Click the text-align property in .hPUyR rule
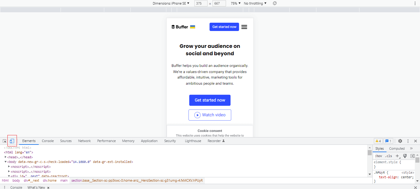Image resolution: width=420 pixels, height=189 pixels. [x=389, y=177]
